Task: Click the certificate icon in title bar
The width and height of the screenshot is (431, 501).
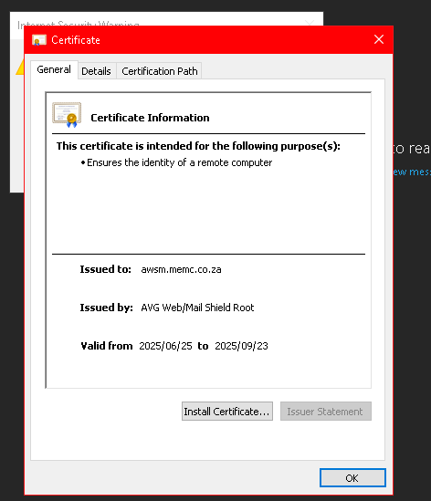Action: (39, 40)
